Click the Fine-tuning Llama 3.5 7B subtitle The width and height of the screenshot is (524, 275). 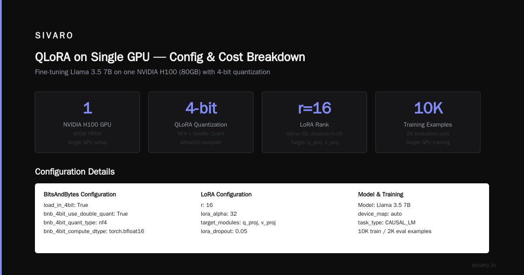[x=152, y=72]
